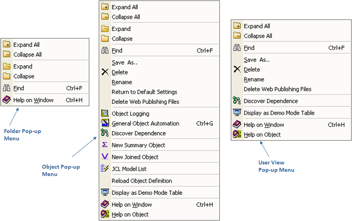352x221 pixels.
Task: Click the Object Logging chart icon
Action: coord(105,113)
